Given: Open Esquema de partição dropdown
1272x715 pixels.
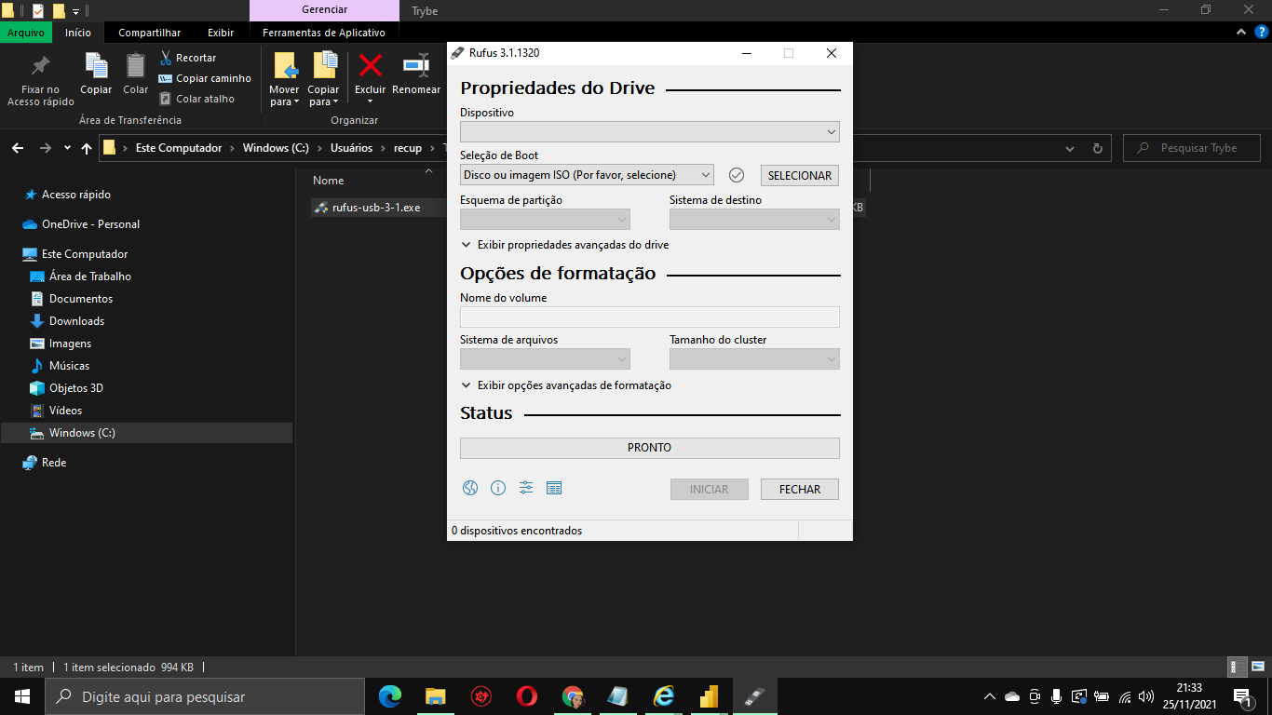Looking at the screenshot, I should click(545, 220).
